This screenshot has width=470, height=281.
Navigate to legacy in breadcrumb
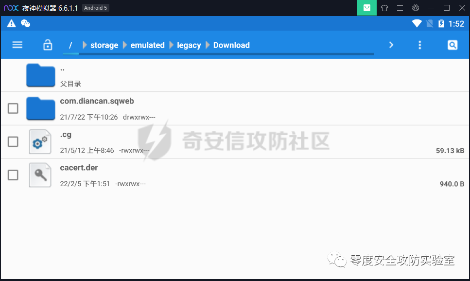coord(189,45)
